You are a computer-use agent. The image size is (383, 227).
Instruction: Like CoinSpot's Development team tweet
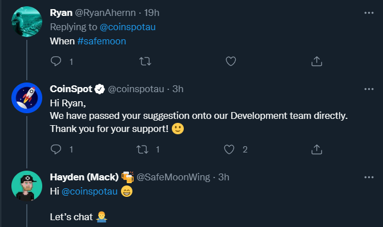[229, 149]
